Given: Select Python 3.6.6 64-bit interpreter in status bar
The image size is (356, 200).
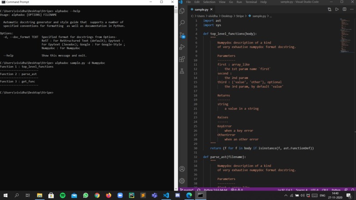Looking at the screenshot, I should click(216, 190).
